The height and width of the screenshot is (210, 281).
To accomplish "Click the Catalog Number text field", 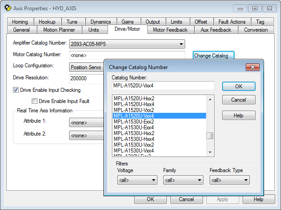I will pos(163,86).
